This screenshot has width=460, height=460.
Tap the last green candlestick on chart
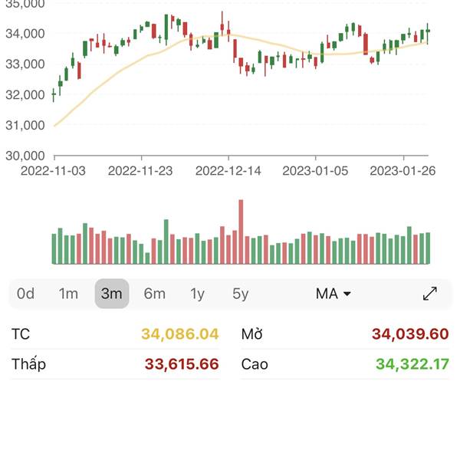point(428,31)
